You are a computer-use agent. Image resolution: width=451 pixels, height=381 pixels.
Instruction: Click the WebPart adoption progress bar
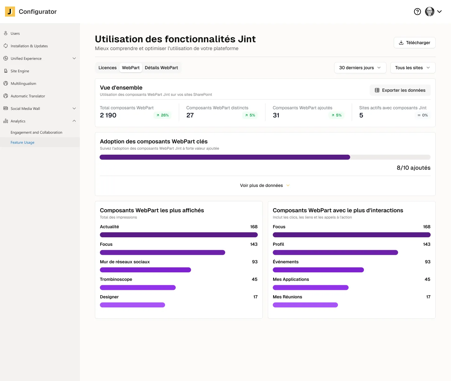coord(265,157)
